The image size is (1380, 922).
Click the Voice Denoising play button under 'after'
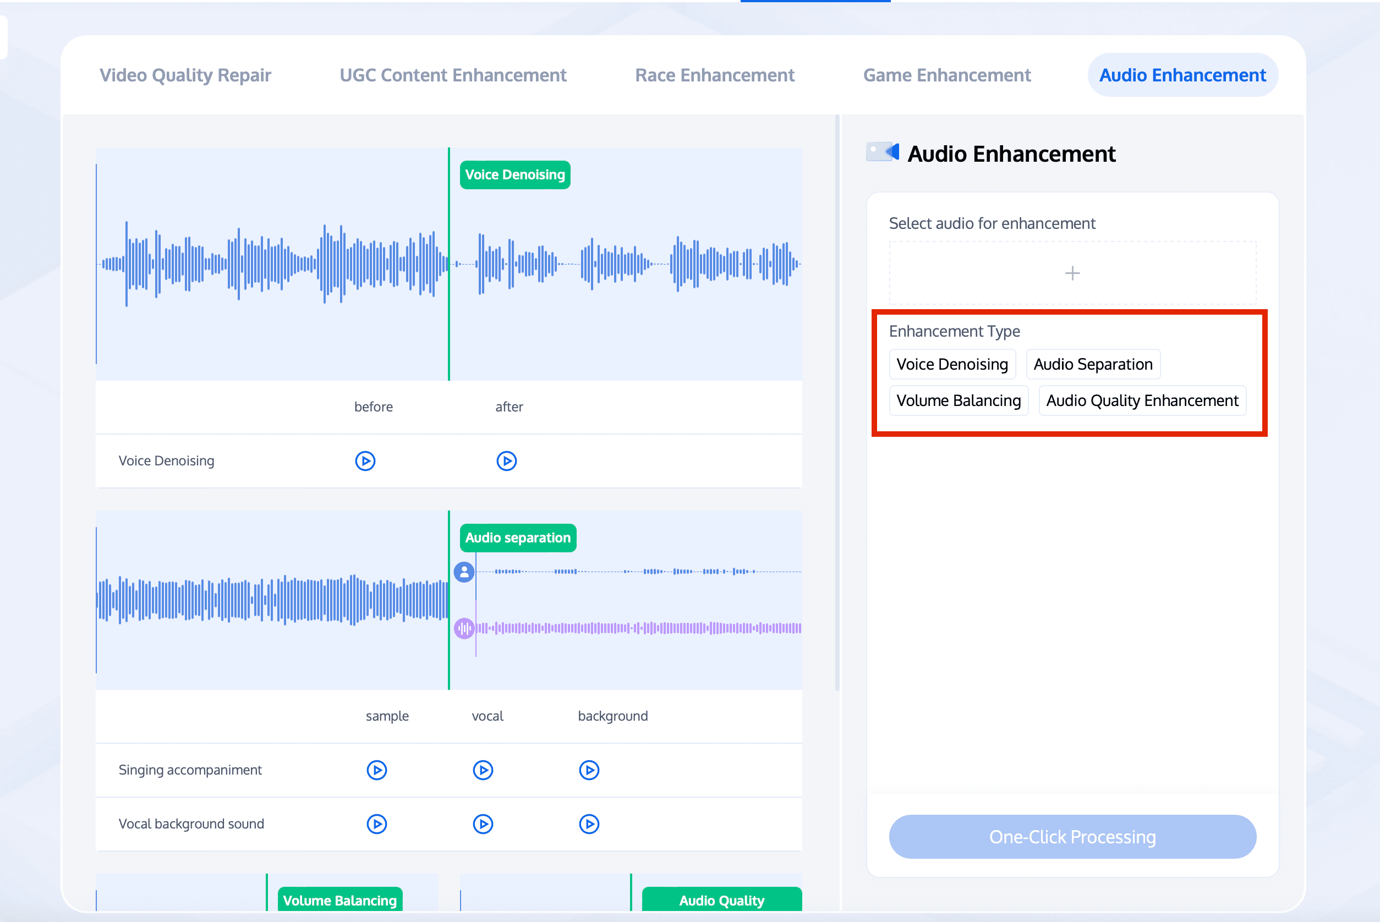pos(506,460)
